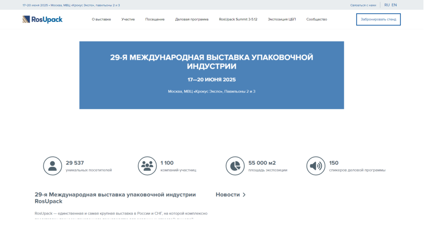Screen dimensions: 427x240
Task: Click the RosUpack logo
Action: (x=43, y=19)
